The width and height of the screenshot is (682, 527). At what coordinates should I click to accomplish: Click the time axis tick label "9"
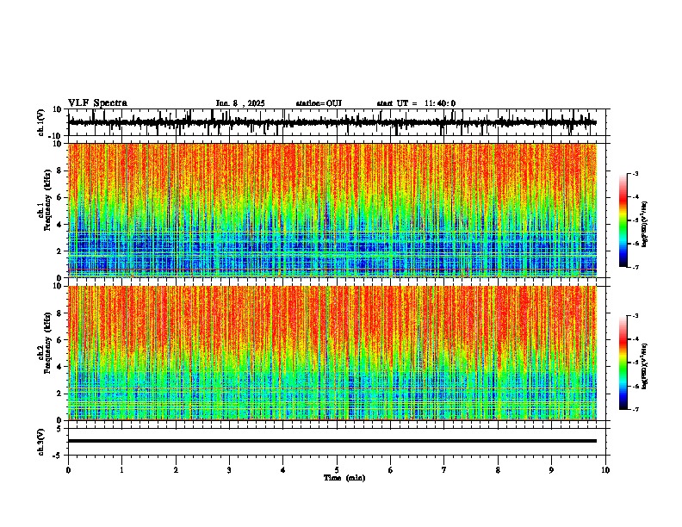point(551,470)
